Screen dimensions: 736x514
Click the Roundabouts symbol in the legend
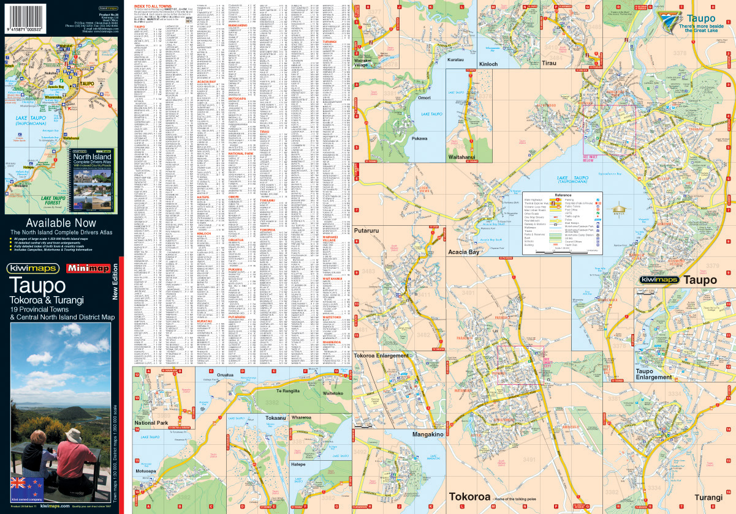coord(556,221)
